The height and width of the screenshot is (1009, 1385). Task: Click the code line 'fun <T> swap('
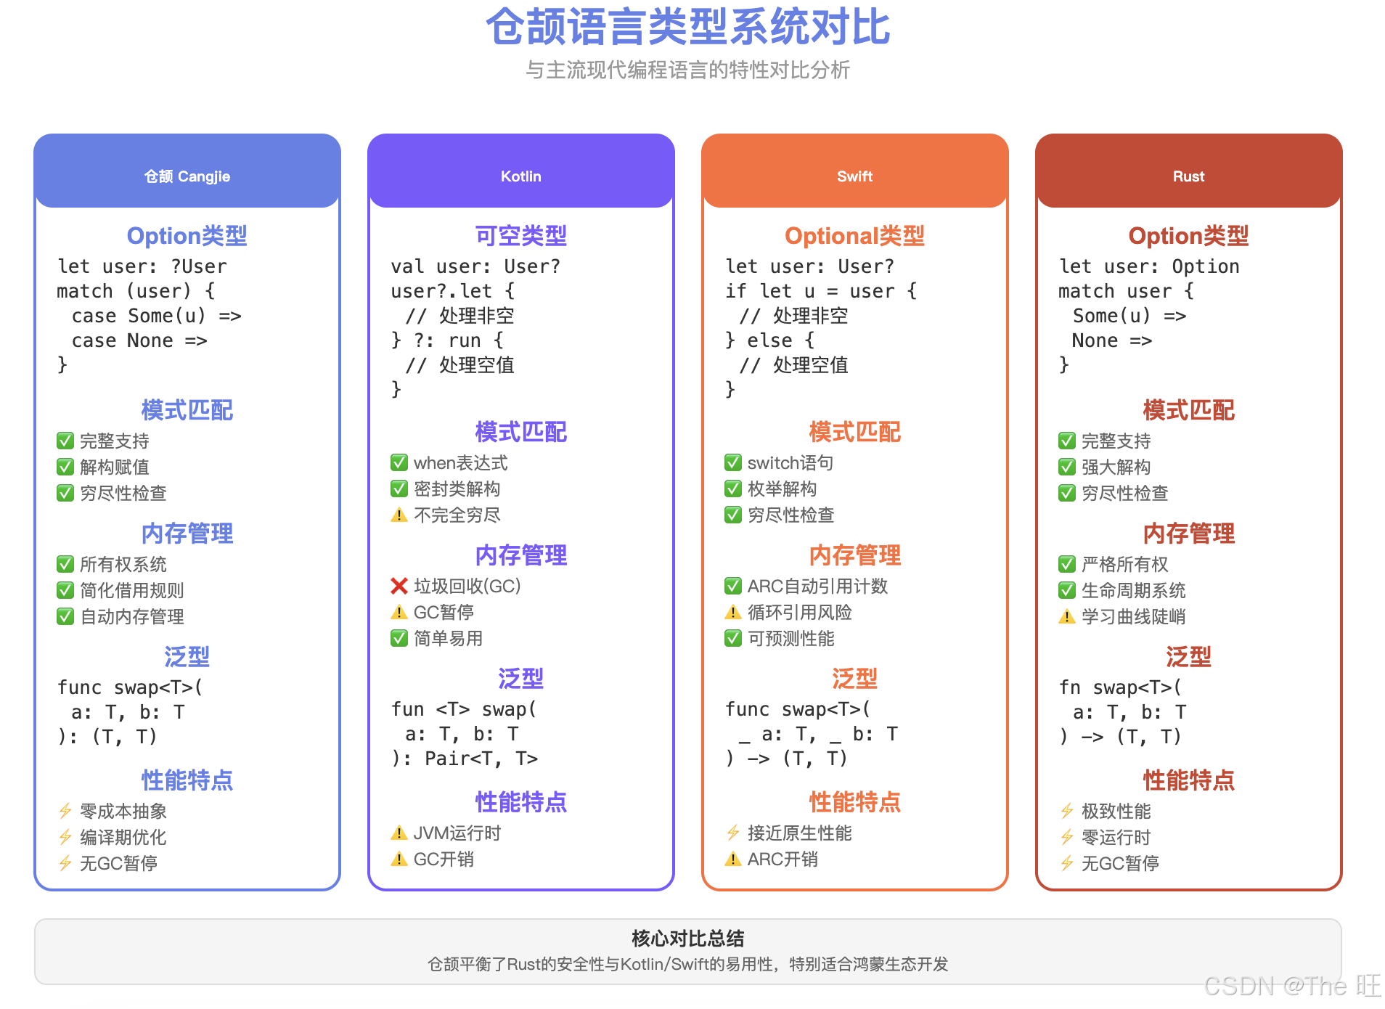[x=465, y=709]
